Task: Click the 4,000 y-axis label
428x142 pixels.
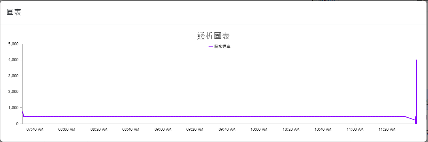Action: [13, 60]
